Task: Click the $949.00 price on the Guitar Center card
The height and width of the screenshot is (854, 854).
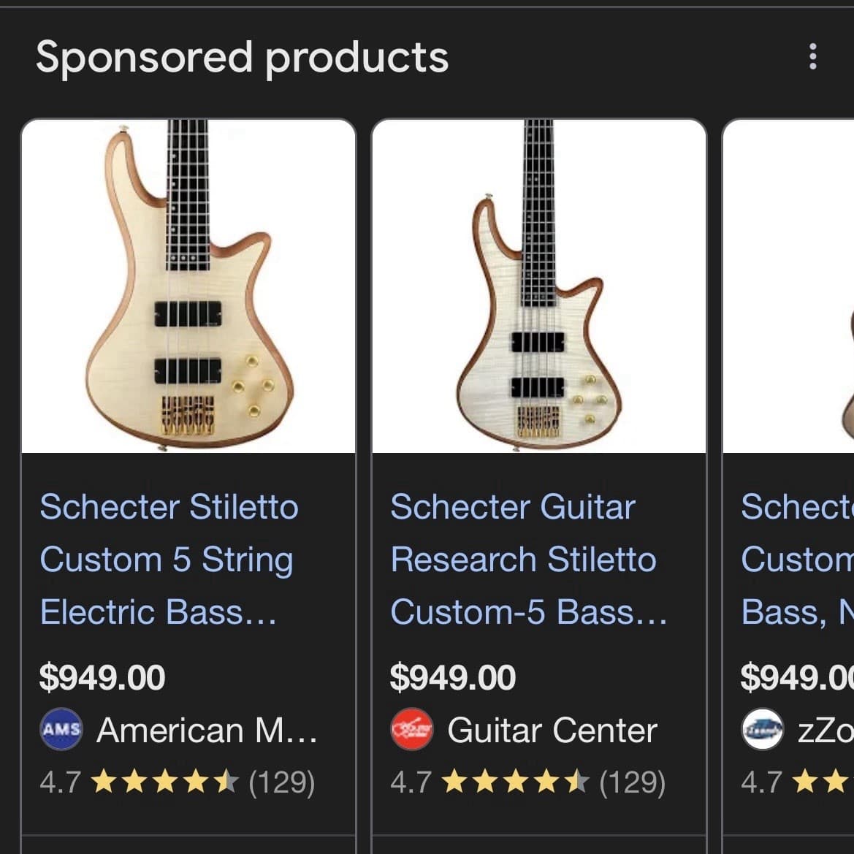Action: coord(454,677)
